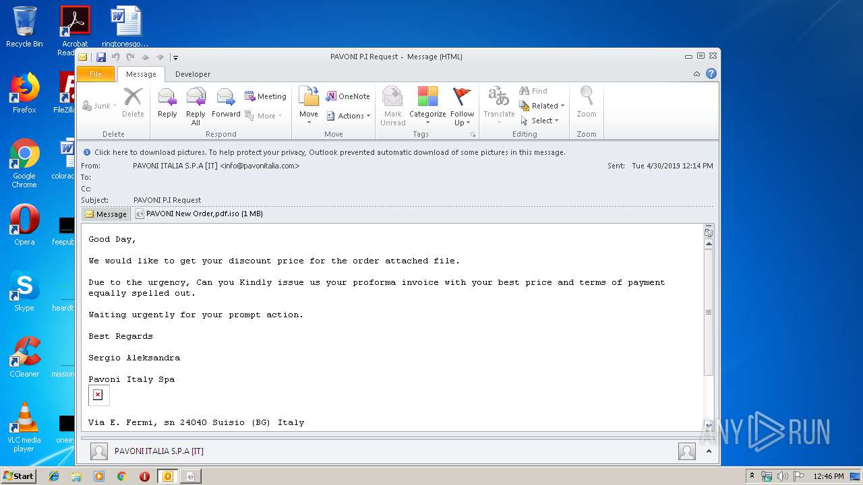
Task: Click Find in the Editing group
Action: [x=533, y=91]
